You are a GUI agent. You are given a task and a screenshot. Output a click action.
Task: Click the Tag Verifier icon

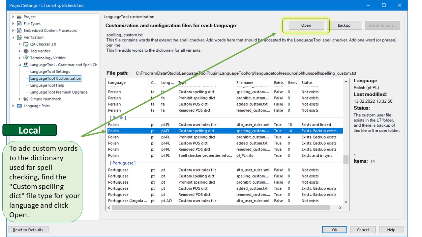tap(26, 51)
